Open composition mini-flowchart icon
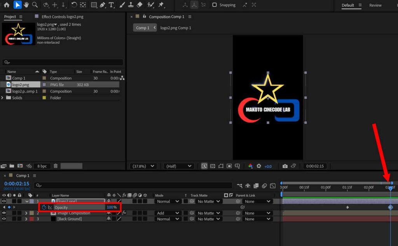This screenshot has height=246, width=398. pos(239,186)
